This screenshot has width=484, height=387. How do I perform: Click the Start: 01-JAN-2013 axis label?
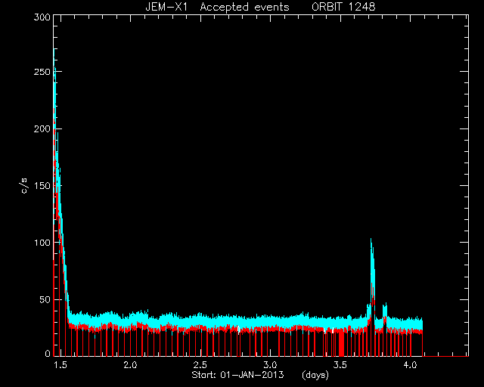[237, 375]
